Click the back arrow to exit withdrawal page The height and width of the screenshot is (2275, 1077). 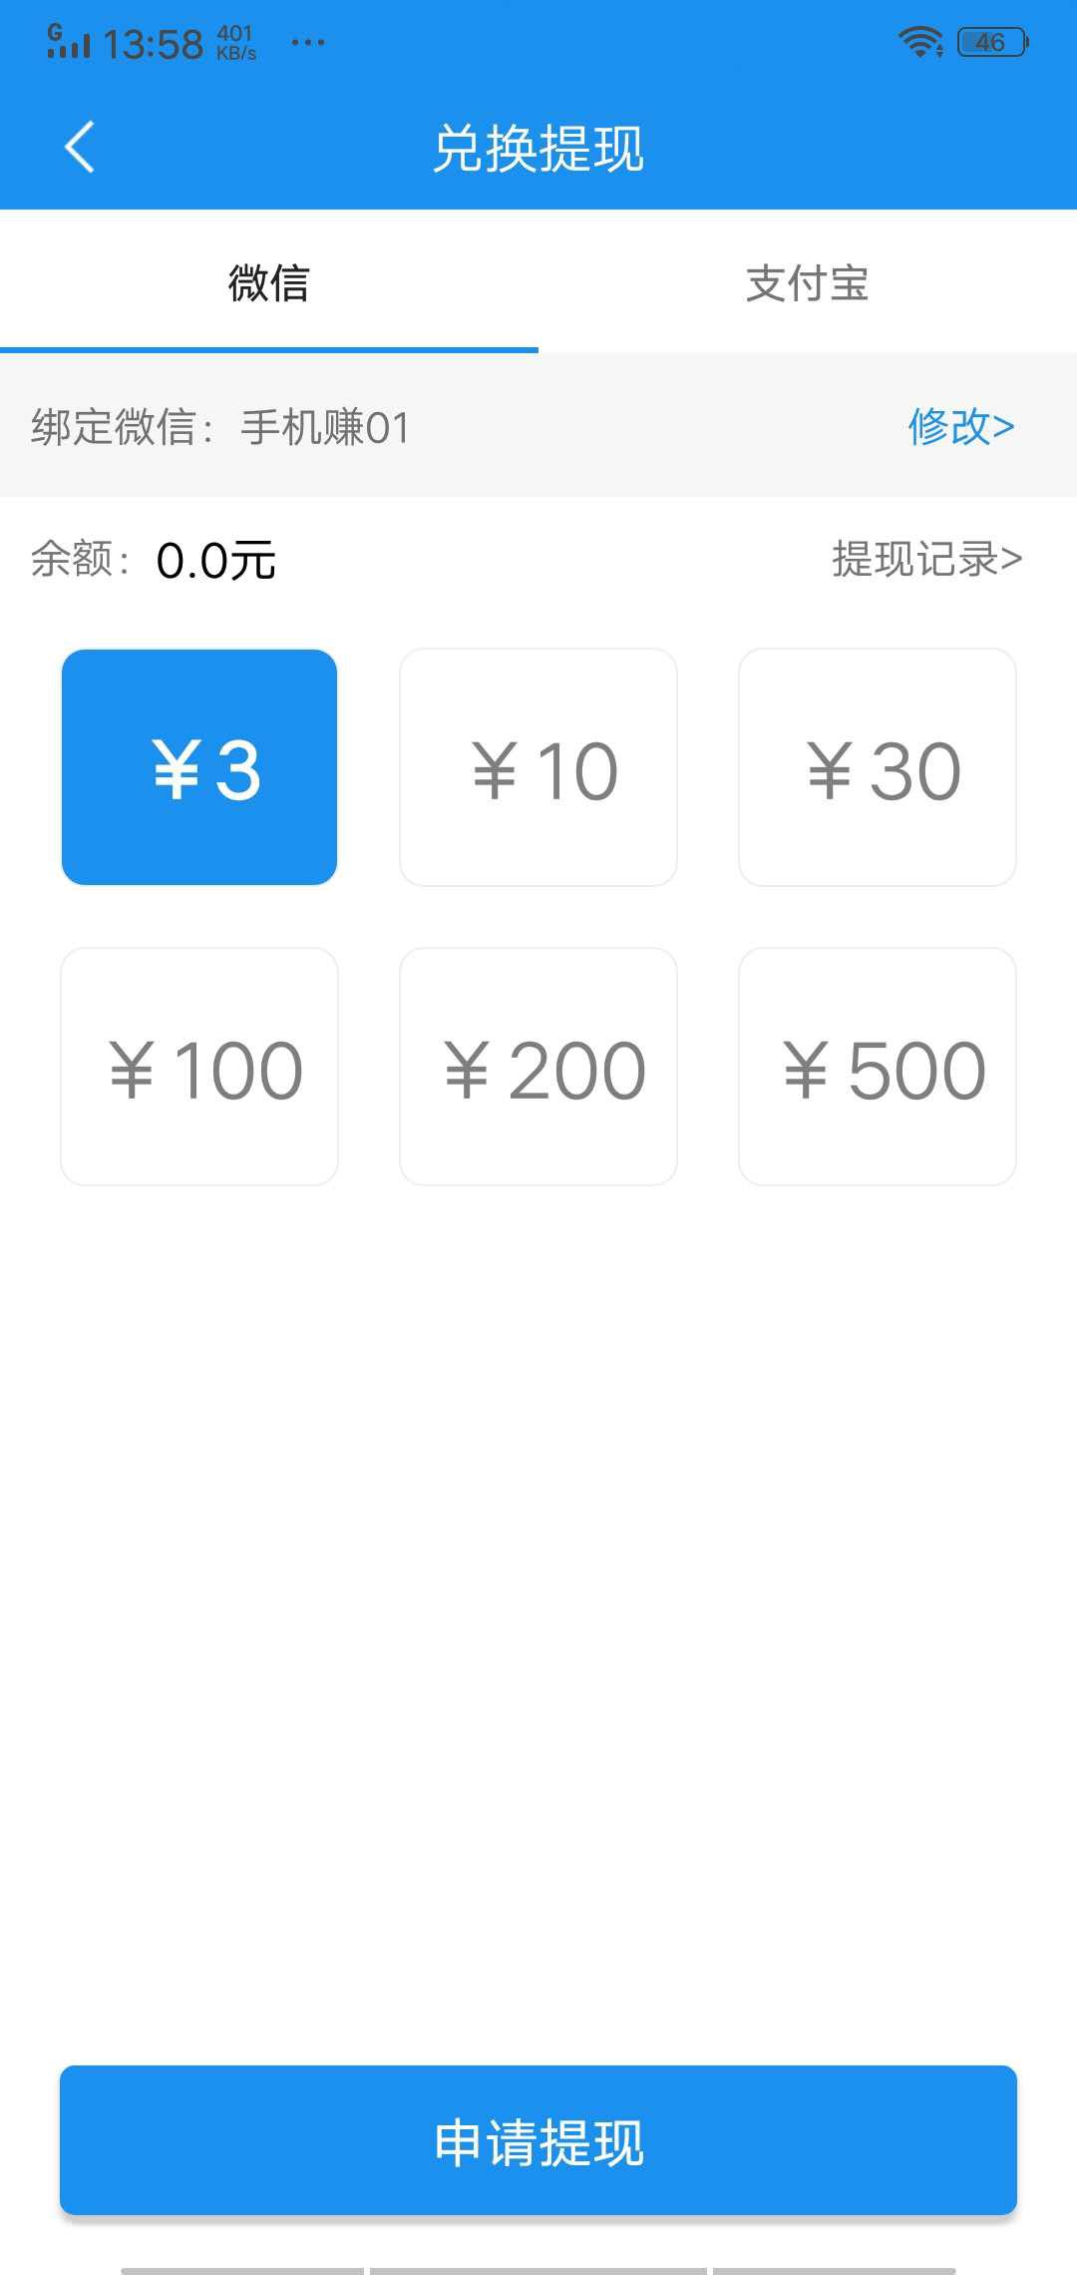pos(80,150)
